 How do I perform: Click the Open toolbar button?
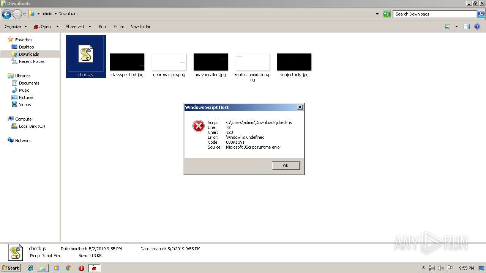click(x=42, y=27)
